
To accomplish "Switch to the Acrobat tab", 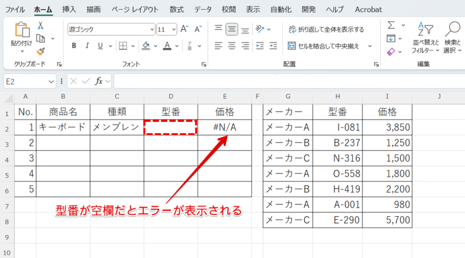I will click(x=368, y=10).
